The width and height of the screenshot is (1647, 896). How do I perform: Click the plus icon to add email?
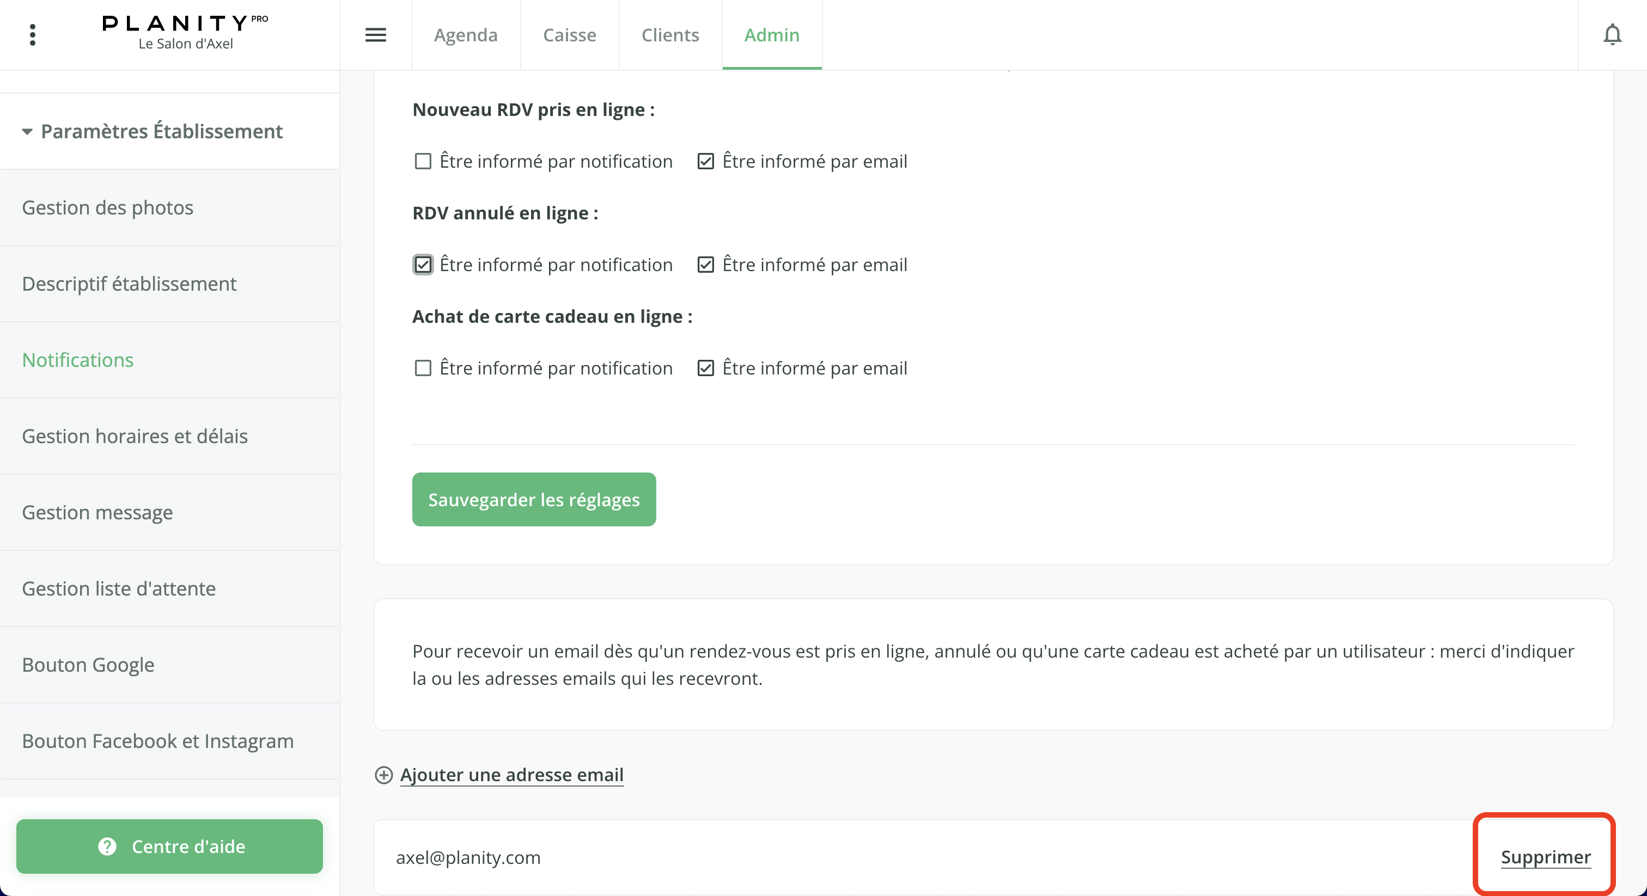tap(383, 775)
